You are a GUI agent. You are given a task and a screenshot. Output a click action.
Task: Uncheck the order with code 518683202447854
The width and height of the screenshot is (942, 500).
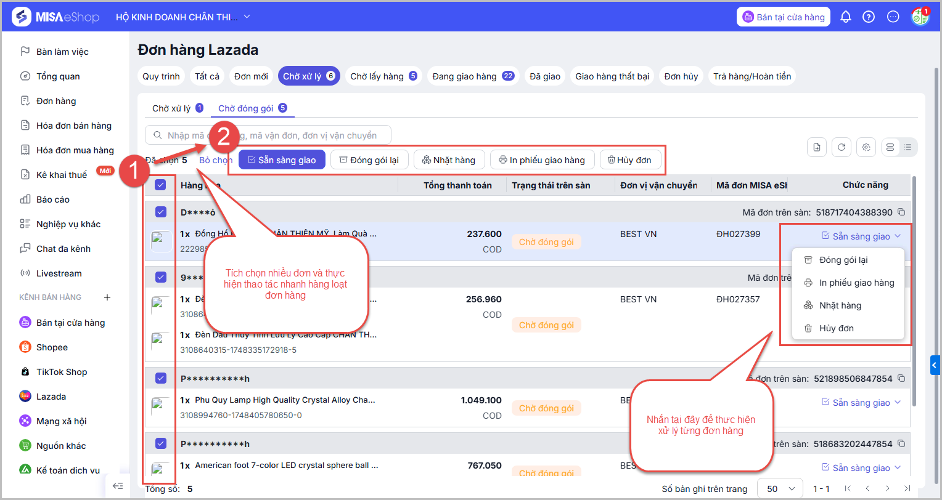[x=160, y=443]
